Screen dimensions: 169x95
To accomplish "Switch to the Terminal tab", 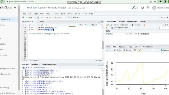I will 35,64.
